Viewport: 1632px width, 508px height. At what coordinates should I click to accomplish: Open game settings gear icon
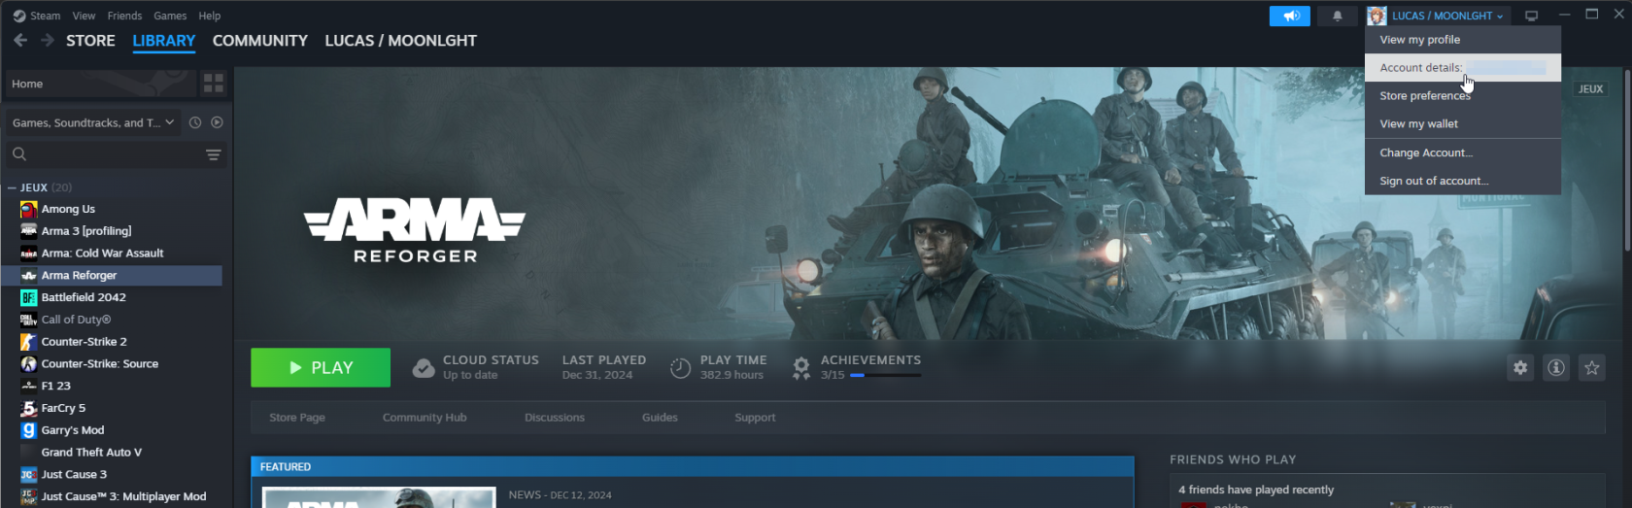[1520, 368]
